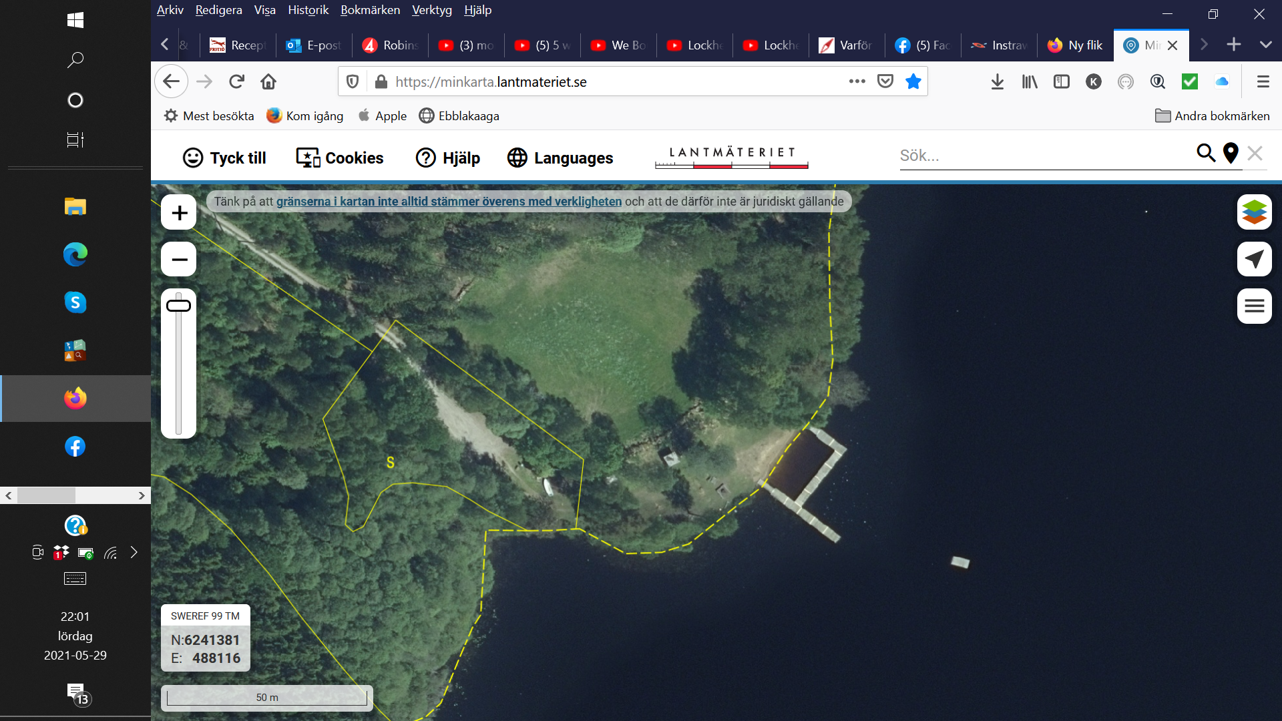The image size is (1282, 721).
Task: Open the page actions ellipsis menu
Action: click(857, 81)
